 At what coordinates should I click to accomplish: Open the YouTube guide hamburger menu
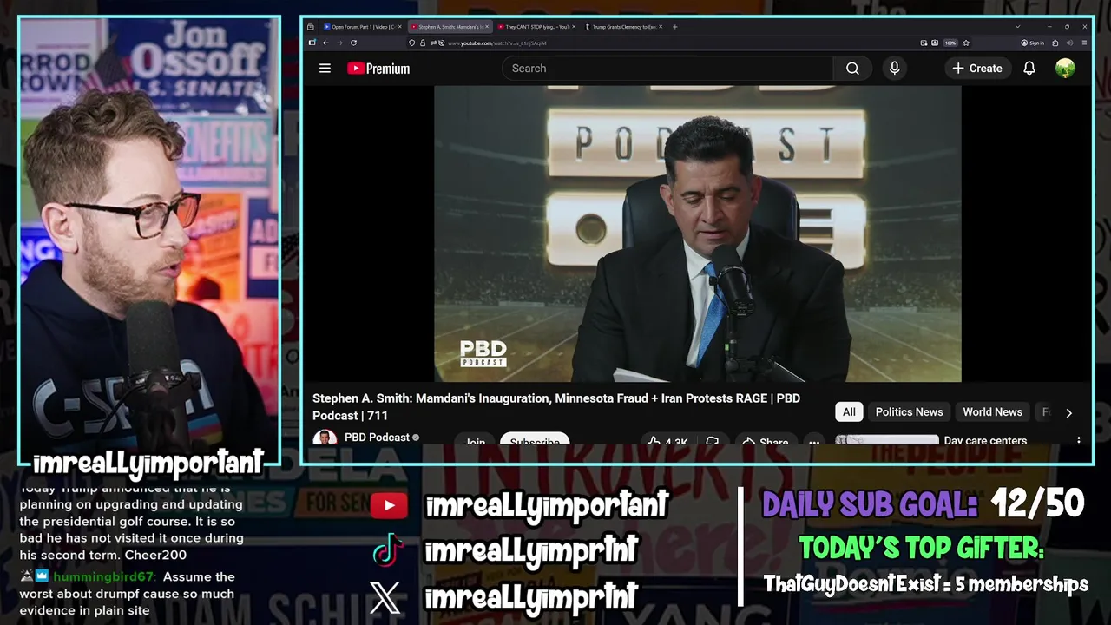pyautogui.click(x=325, y=68)
